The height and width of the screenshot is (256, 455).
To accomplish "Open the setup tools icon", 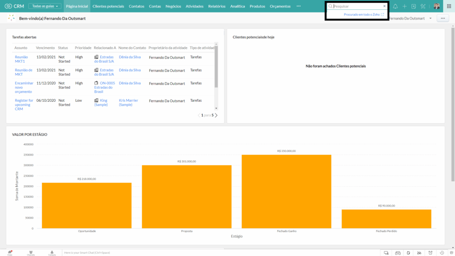I will tap(423, 6).
